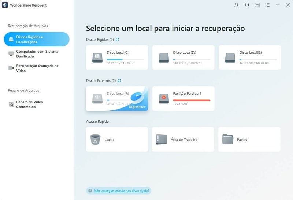
Task: Click the Disco Local(C:) usage bar
Action: 125,59
